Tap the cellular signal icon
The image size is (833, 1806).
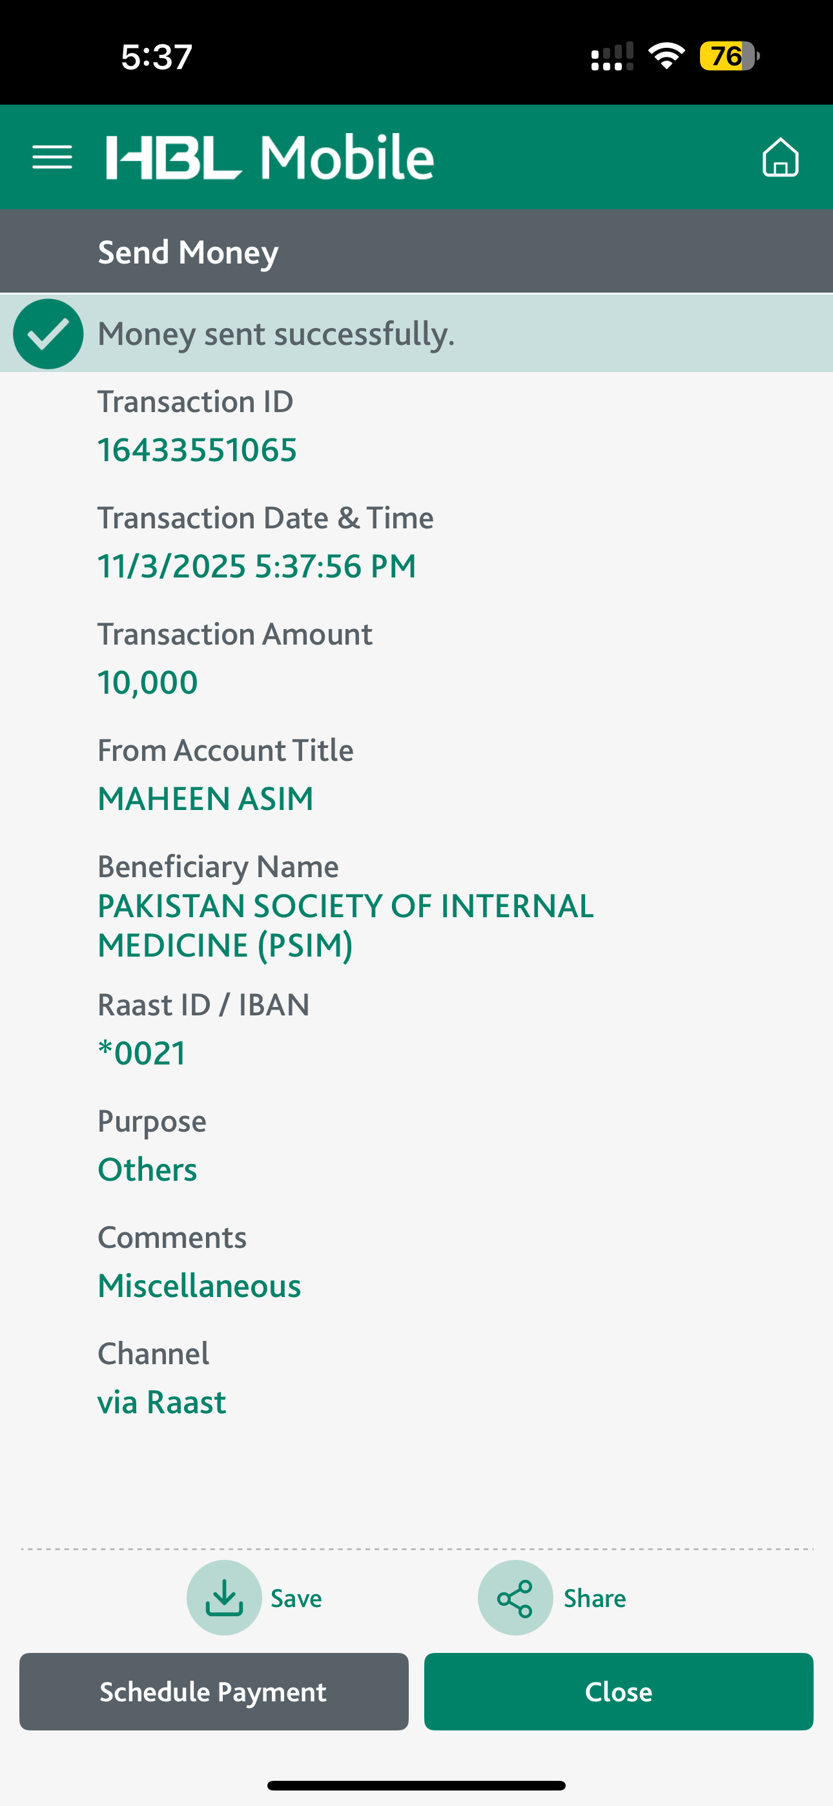pos(612,57)
